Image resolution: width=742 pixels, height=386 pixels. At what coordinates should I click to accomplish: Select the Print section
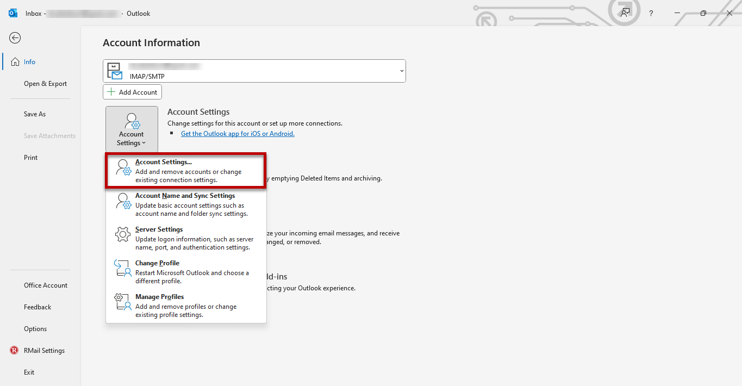tap(30, 157)
